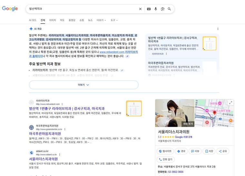Open Google Lens image search icon
Viewport: 245px width, 176px height.
point(162,9)
